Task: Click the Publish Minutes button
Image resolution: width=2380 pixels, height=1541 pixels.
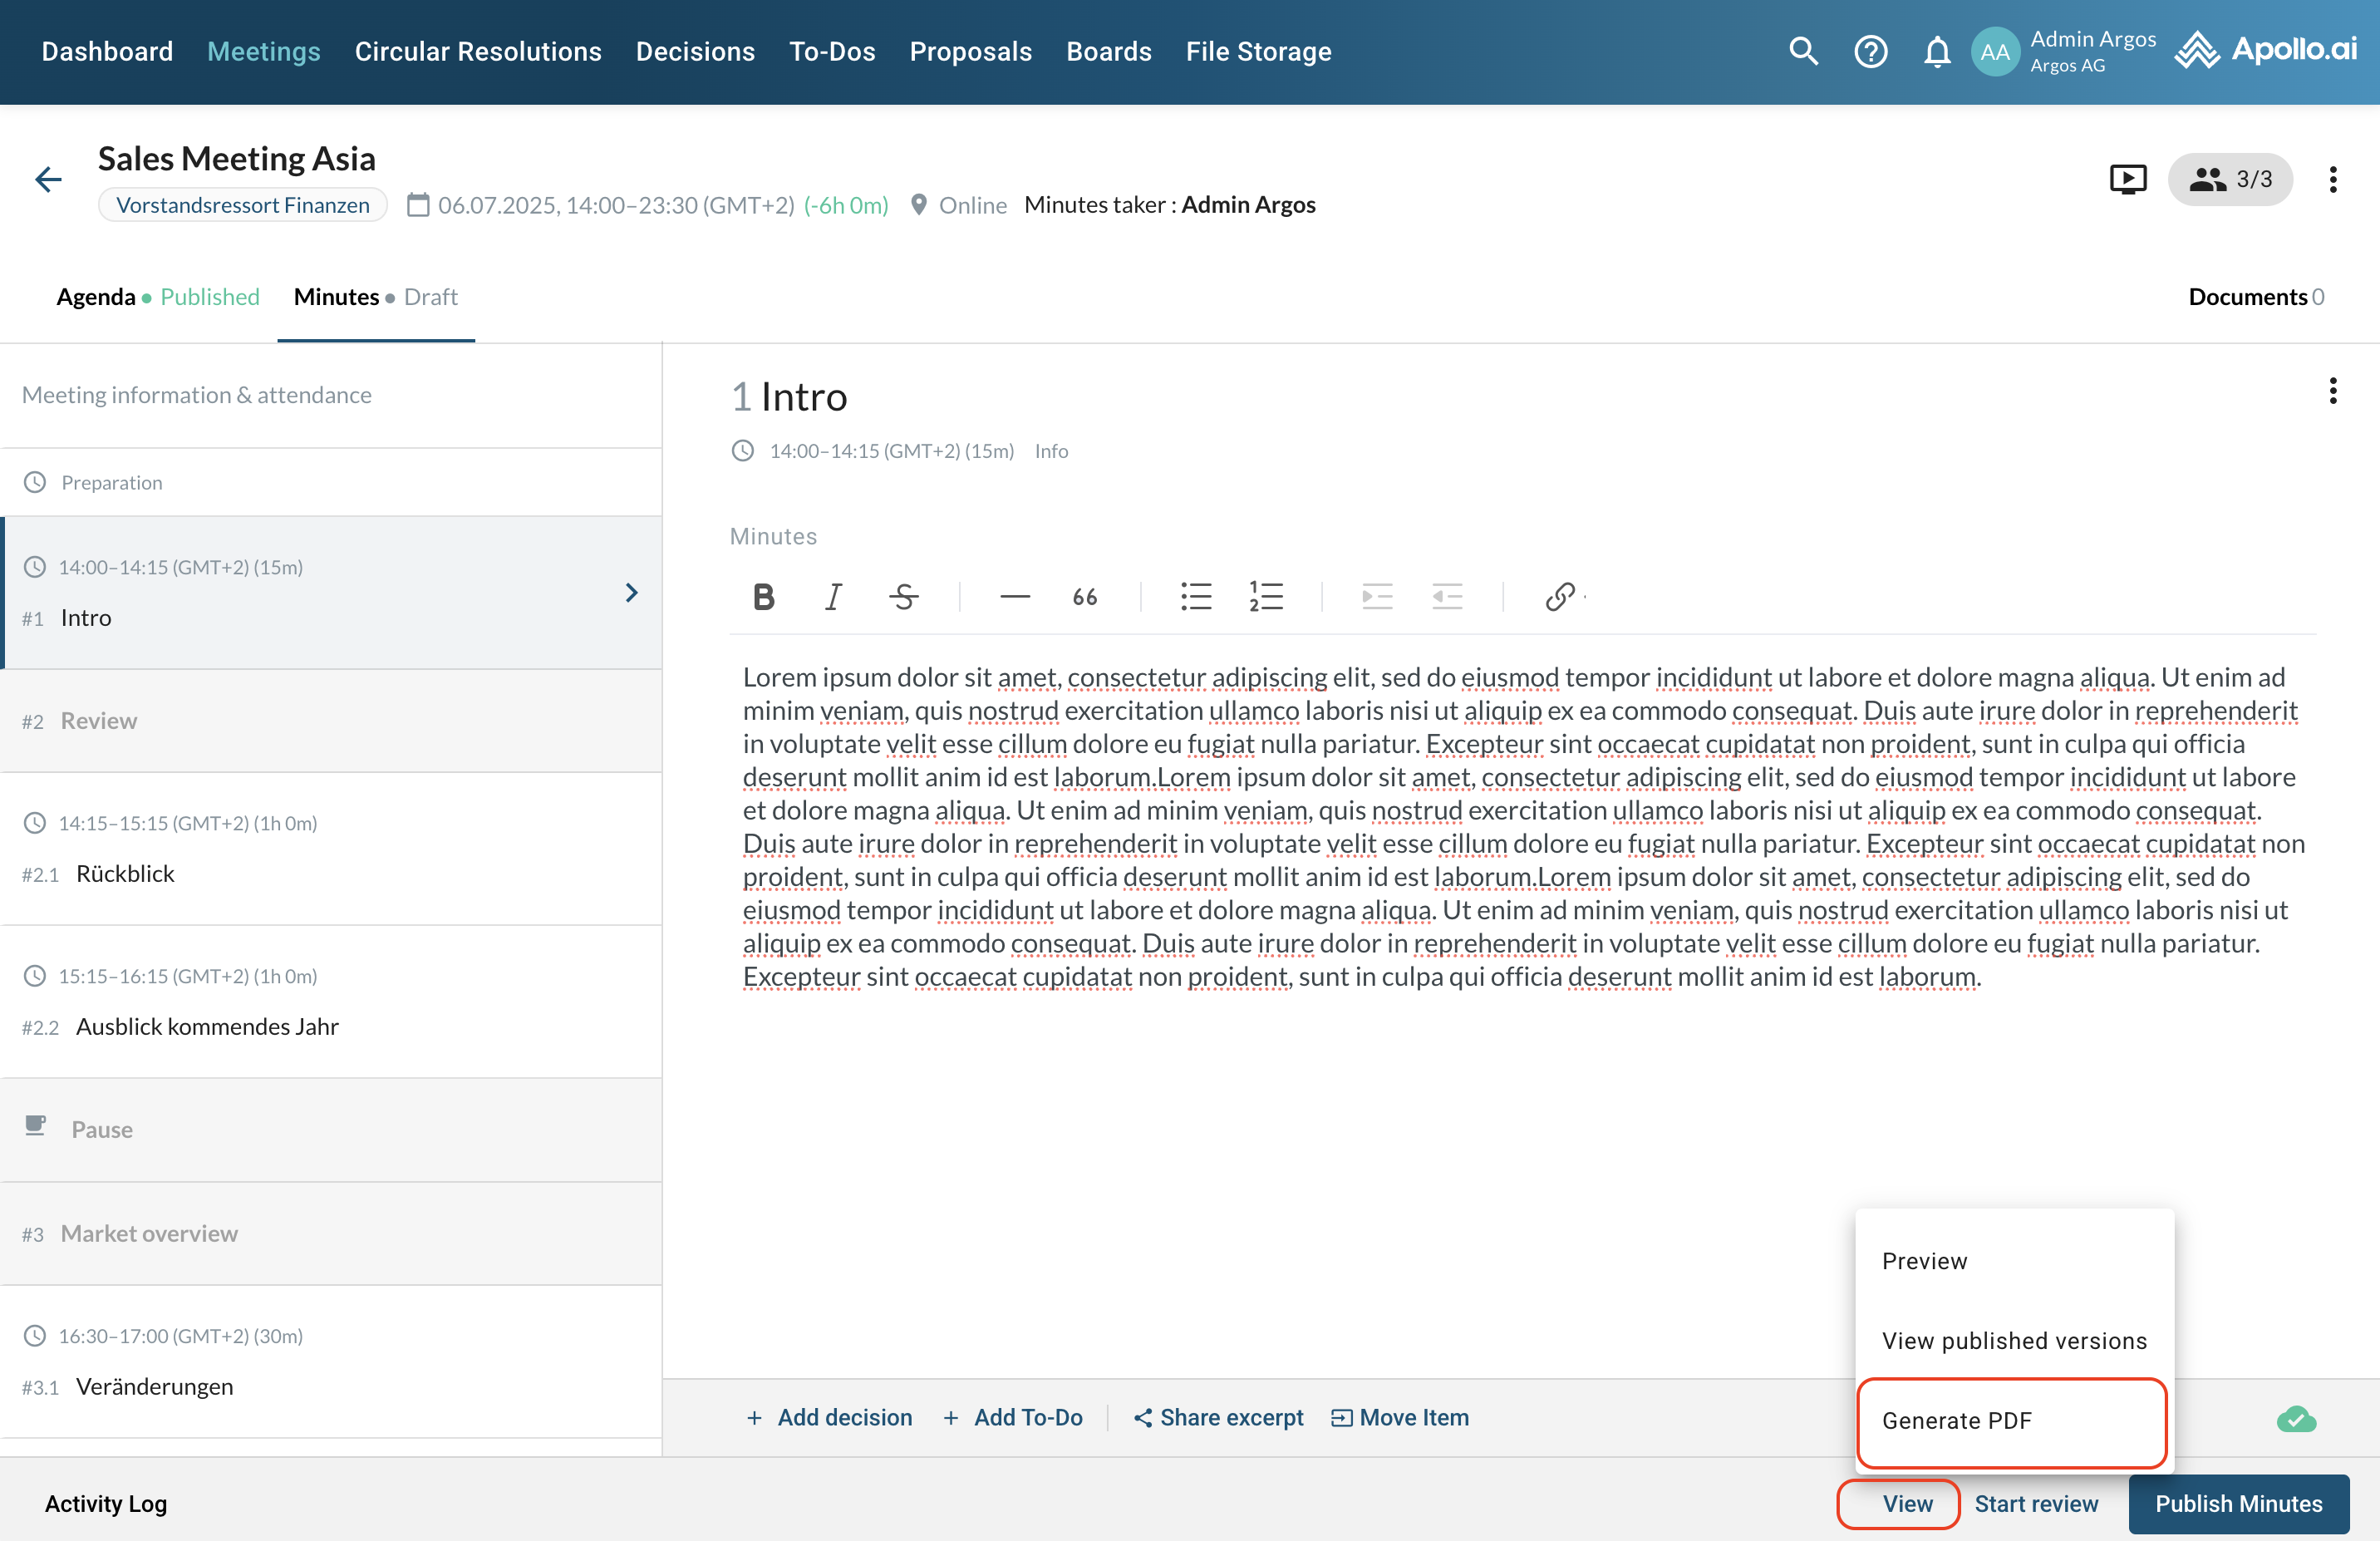Action: click(2238, 1503)
